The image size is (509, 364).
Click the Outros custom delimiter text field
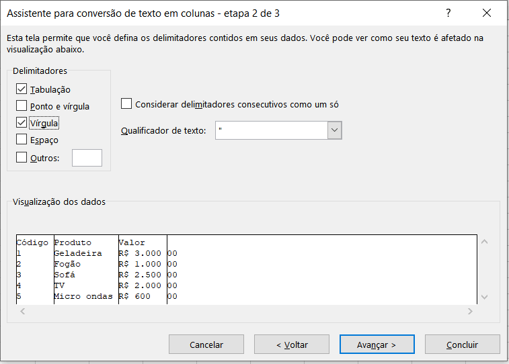click(x=87, y=158)
